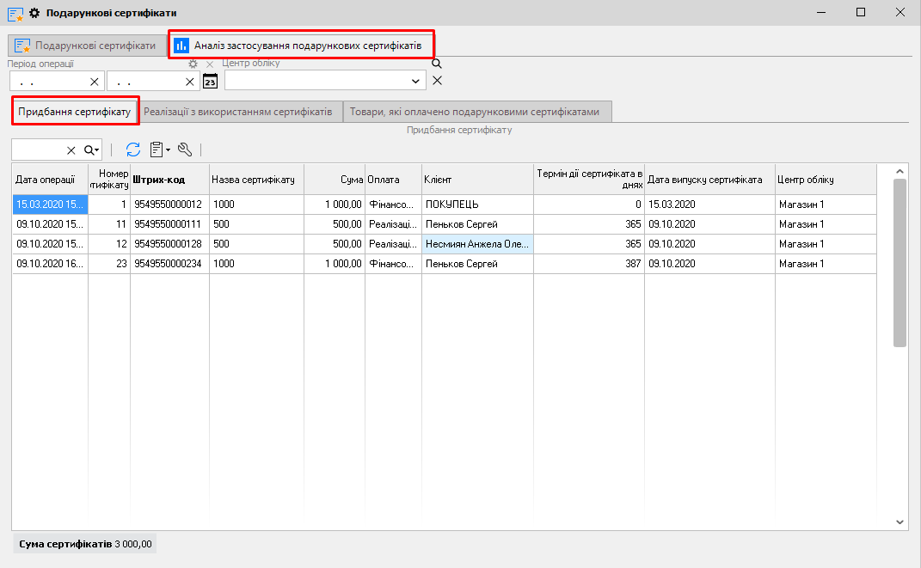This screenshot has height=568, width=921.
Task: Clear the table search box
Action: click(x=71, y=150)
